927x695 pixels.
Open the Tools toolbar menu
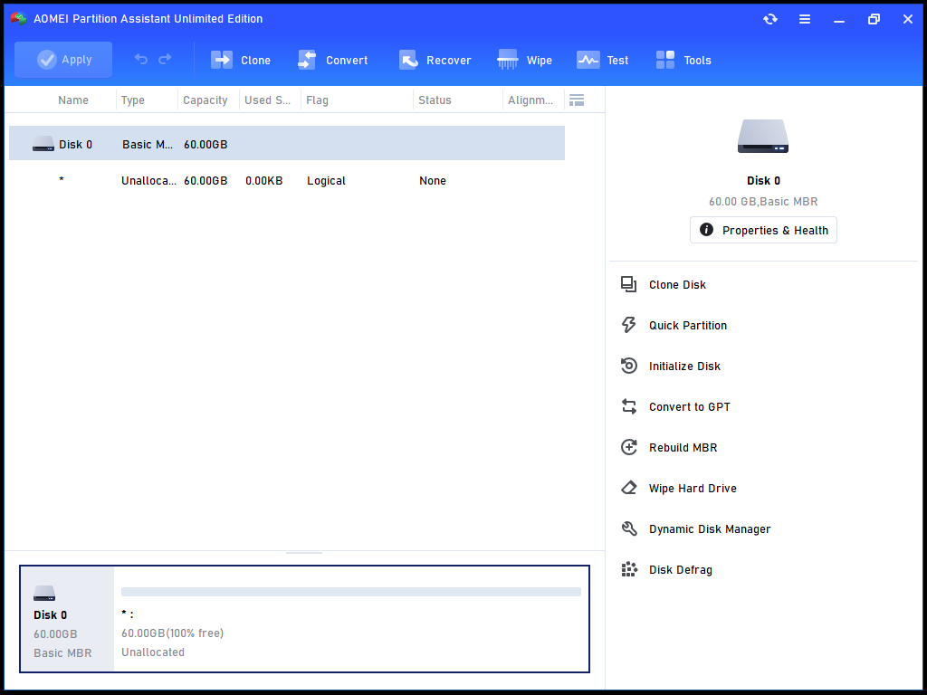[x=683, y=61]
